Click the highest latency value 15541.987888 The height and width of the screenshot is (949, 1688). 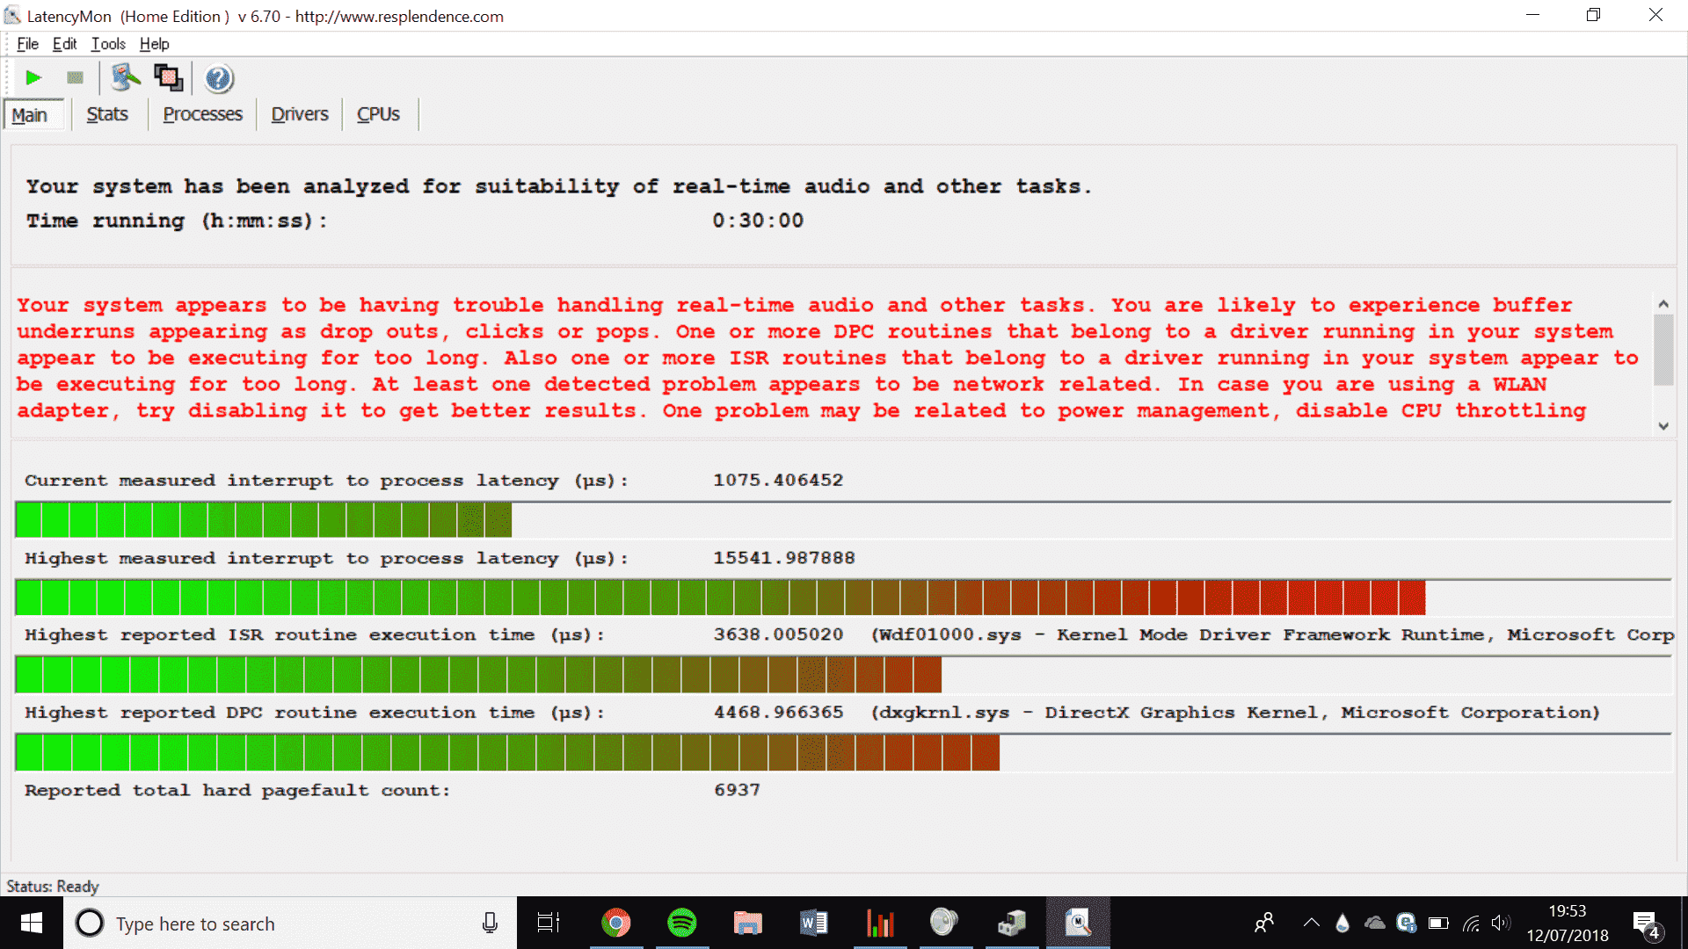784,558
